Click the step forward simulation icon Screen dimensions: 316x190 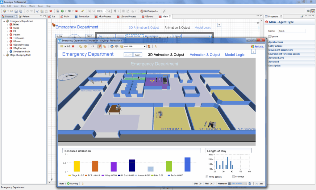click(68, 46)
